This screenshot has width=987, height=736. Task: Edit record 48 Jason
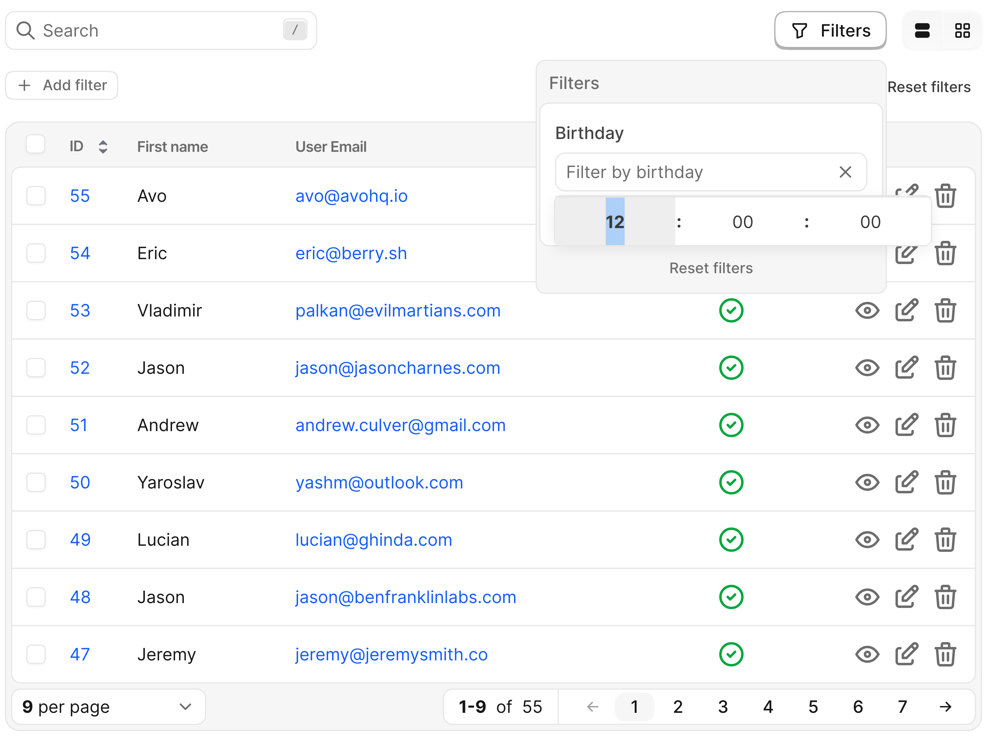pyautogui.click(x=906, y=597)
